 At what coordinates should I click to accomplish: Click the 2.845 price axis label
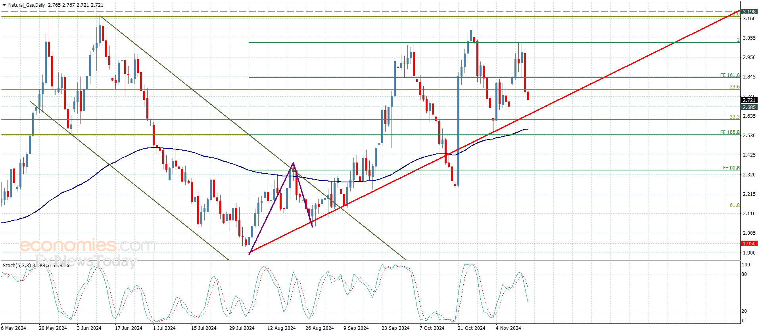749,77
